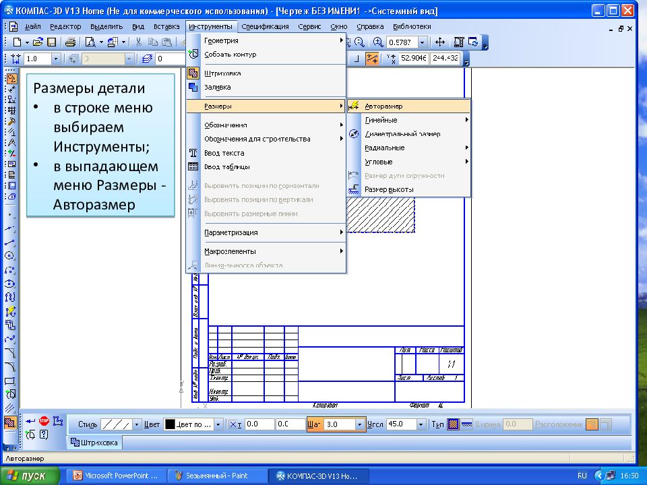Select the line segment drawing tool
647x485 pixels.
[x=10, y=242]
